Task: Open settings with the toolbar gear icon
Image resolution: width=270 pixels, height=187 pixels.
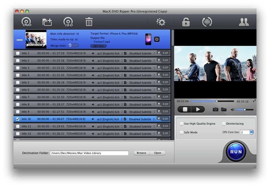Action: coord(161,22)
